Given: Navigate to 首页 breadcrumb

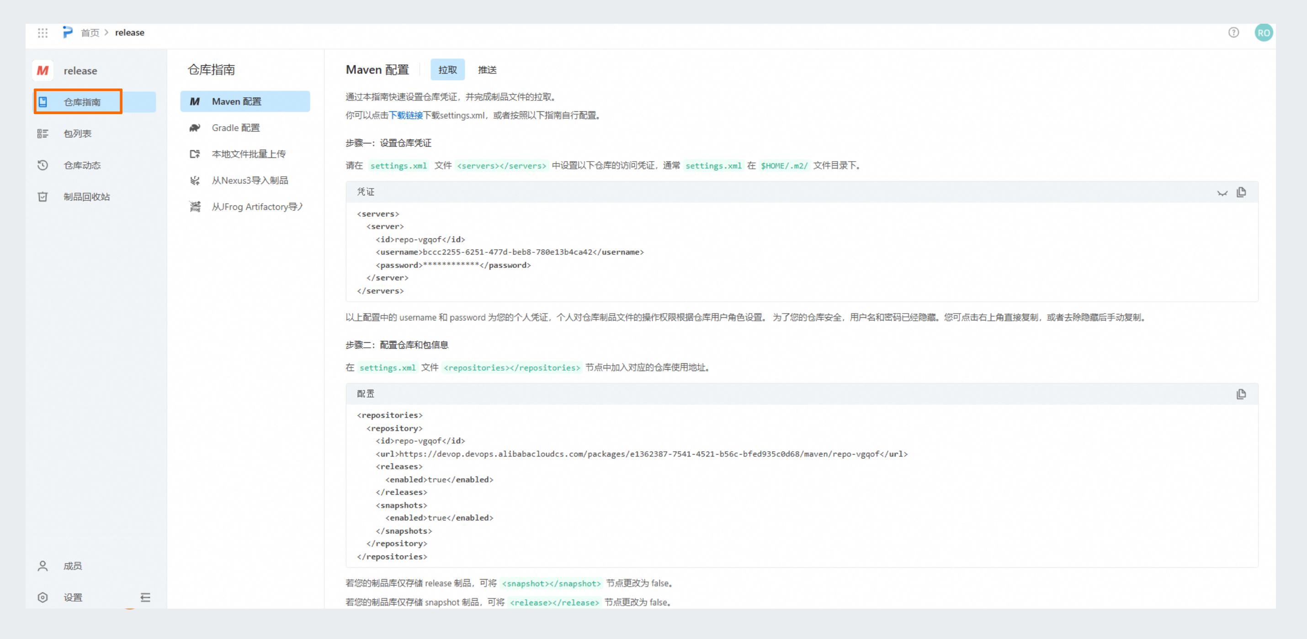Looking at the screenshot, I should tap(90, 33).
